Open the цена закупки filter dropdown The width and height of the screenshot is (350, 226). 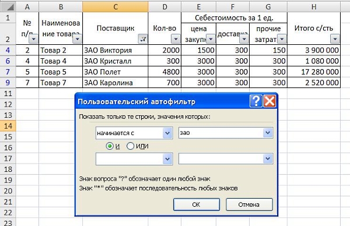(211, 39)
